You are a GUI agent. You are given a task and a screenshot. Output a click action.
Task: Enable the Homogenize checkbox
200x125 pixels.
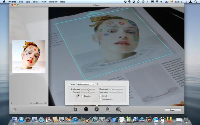click(x=100, y=99)
